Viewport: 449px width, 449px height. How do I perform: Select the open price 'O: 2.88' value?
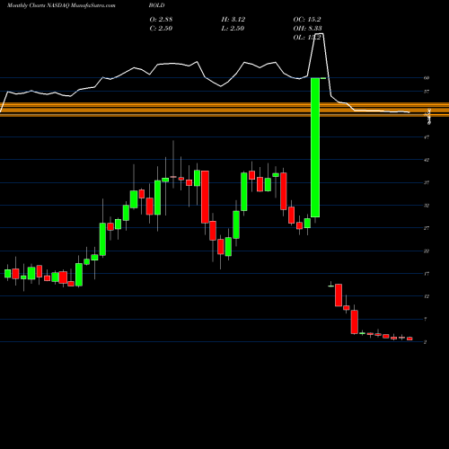(x=161, y=20)
